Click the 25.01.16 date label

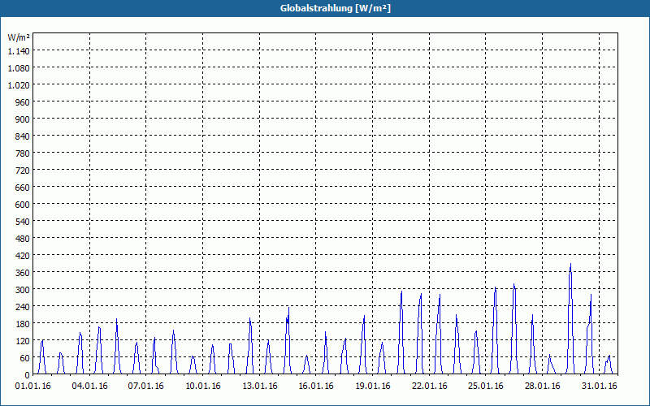pos(485,387)
